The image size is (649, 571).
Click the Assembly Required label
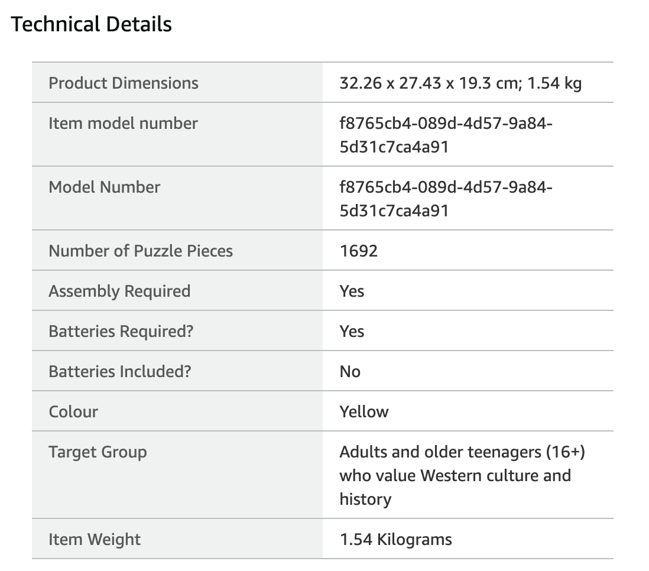click(x=119, y=291)
